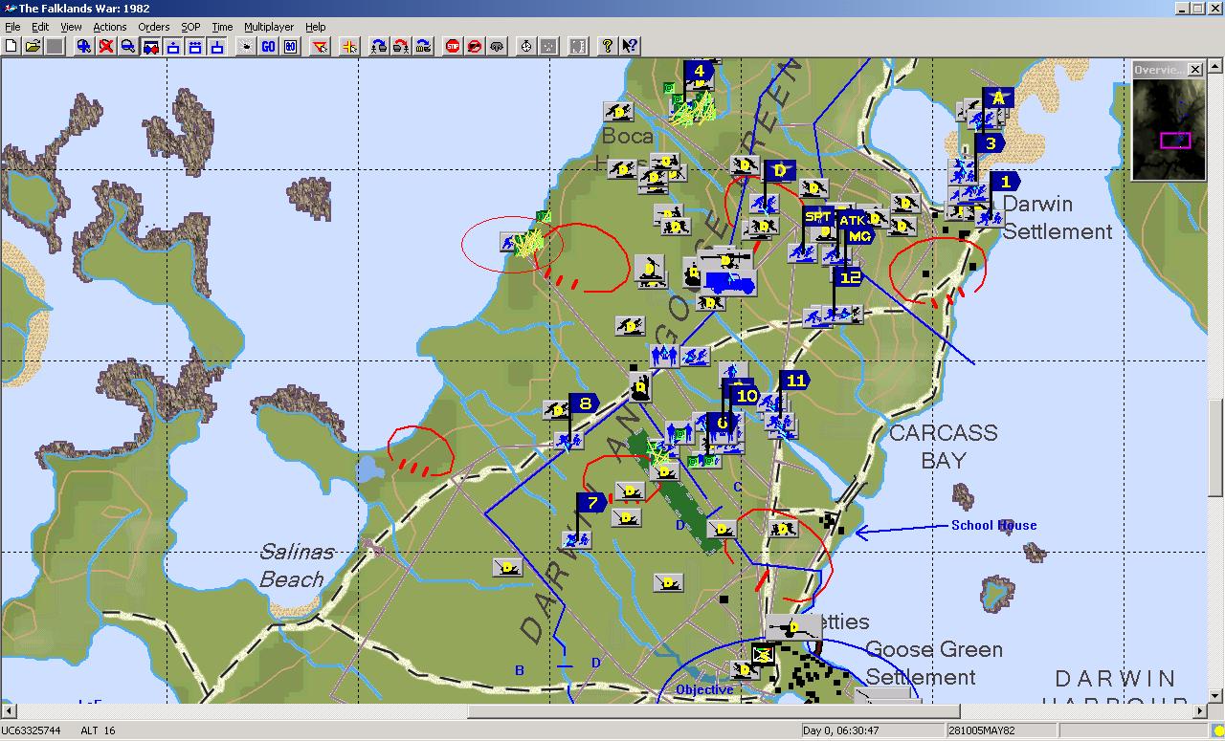
Task: Zoom in using the blue magnifier icon
Action: click(x=84, y=46)
